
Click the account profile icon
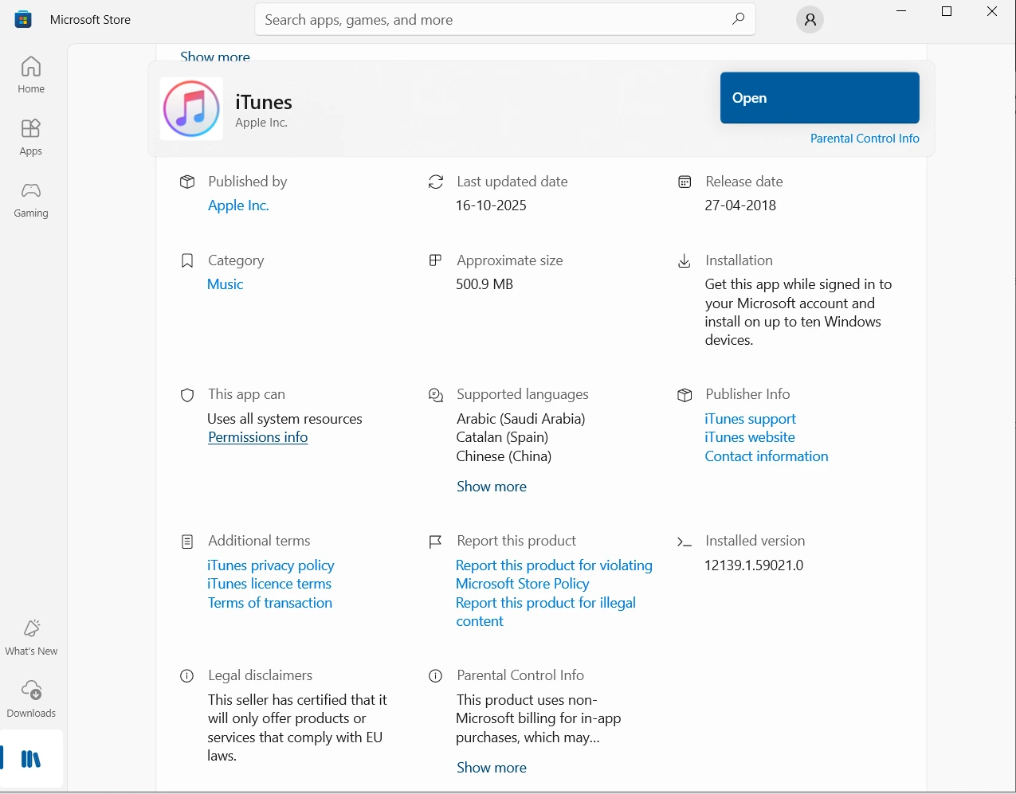[x=810, y=19]
